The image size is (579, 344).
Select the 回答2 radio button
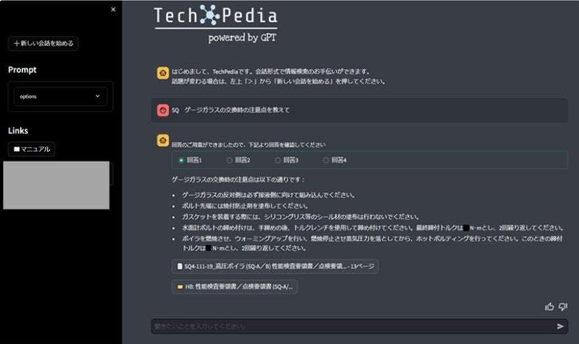pos(229,160)
